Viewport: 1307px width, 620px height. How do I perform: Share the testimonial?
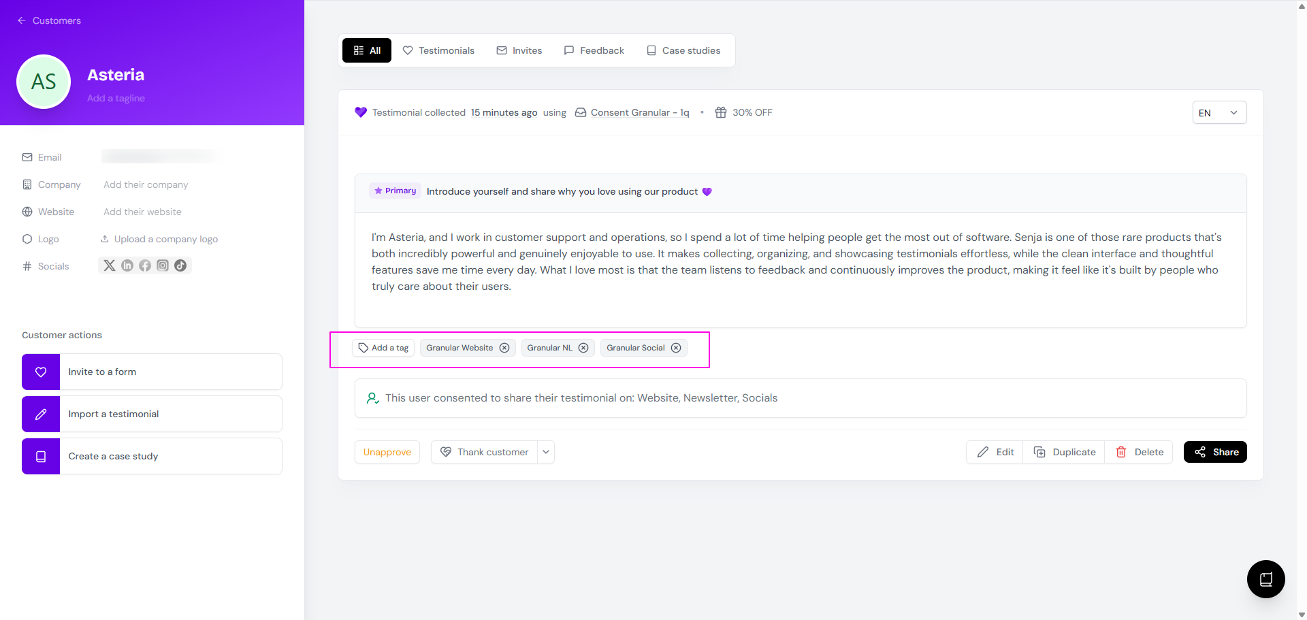(x=1215, y=452)
